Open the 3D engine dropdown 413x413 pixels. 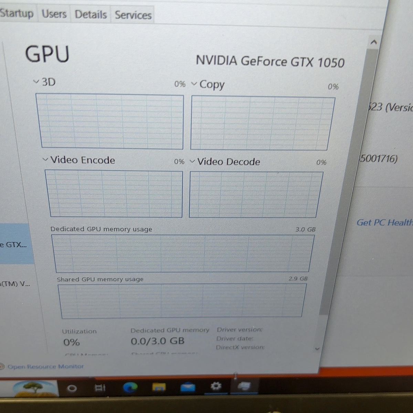point(36,82)
